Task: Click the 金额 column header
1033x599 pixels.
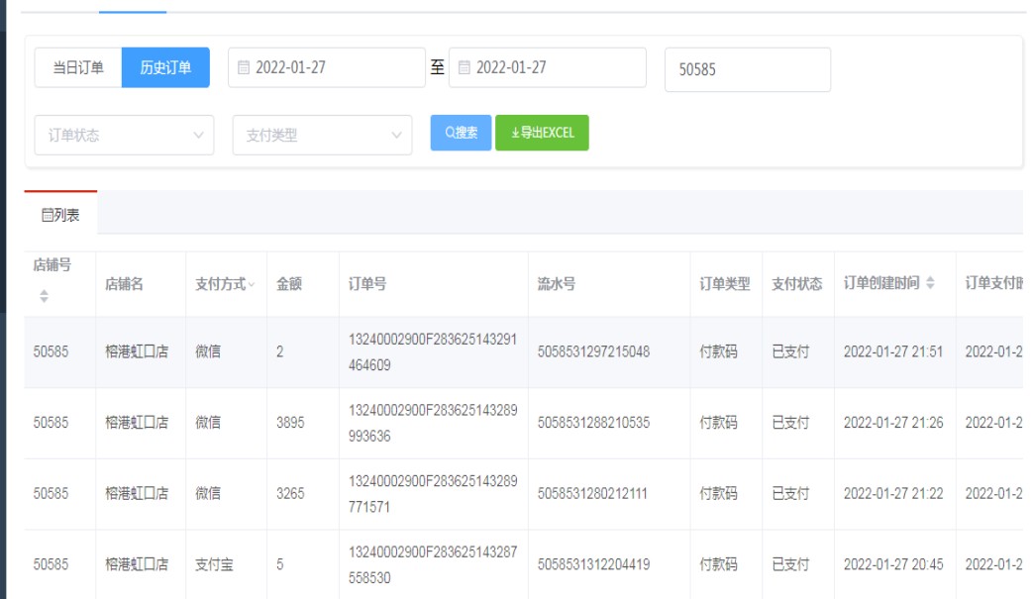Action: pyautogui.click(x=289, y=284)
